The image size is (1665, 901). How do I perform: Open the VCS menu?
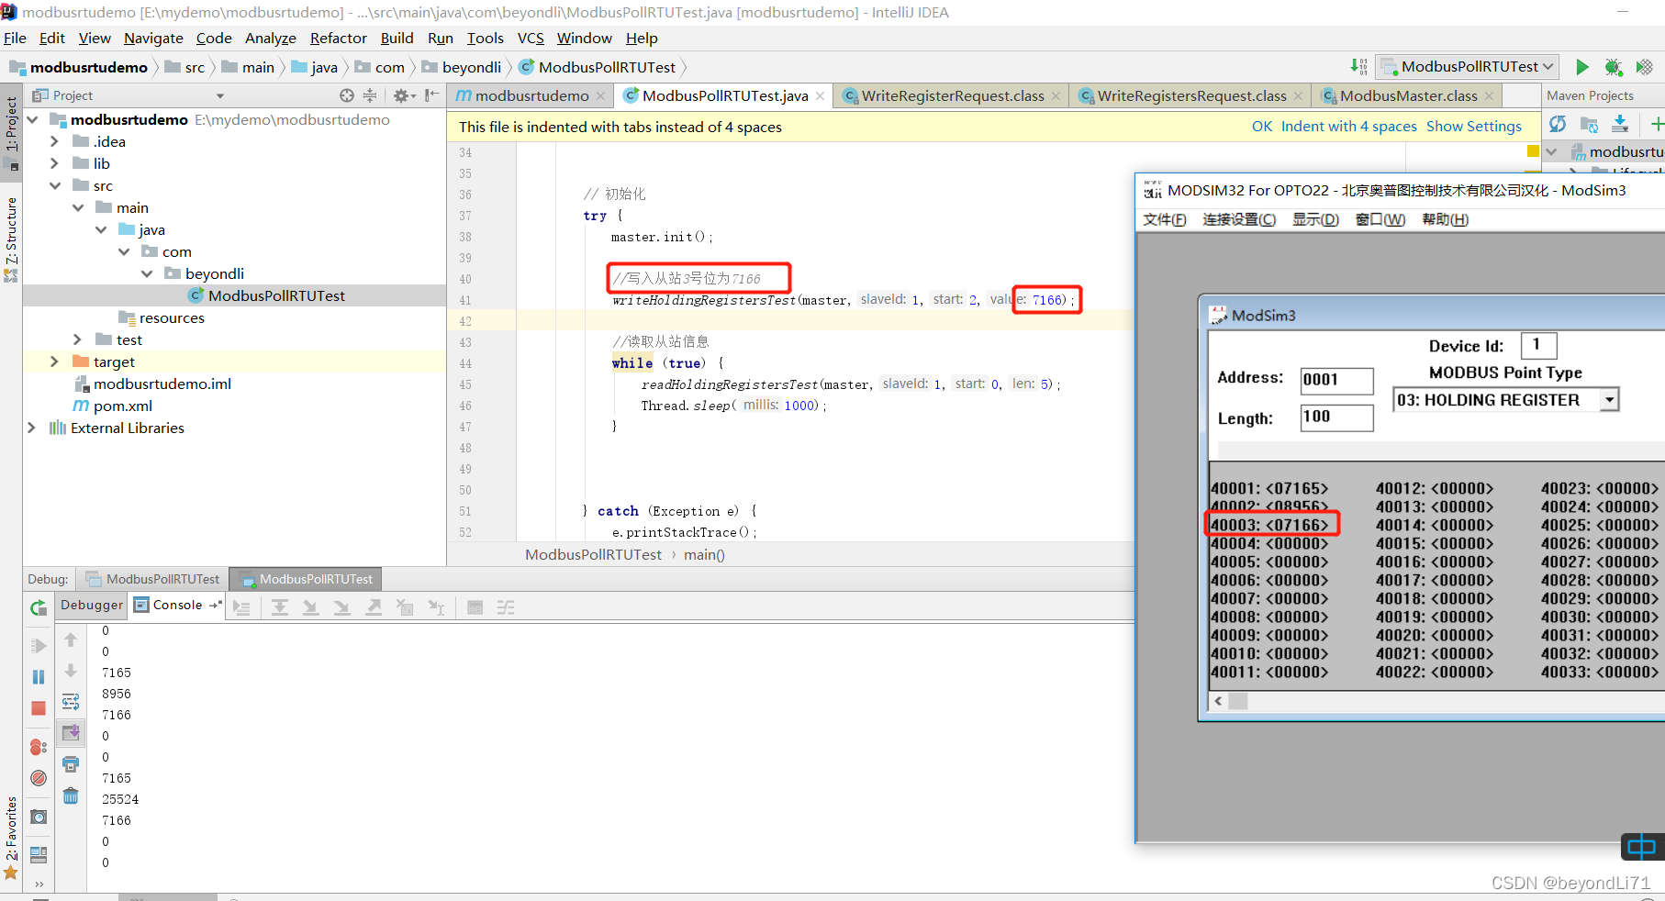(531, 39)
